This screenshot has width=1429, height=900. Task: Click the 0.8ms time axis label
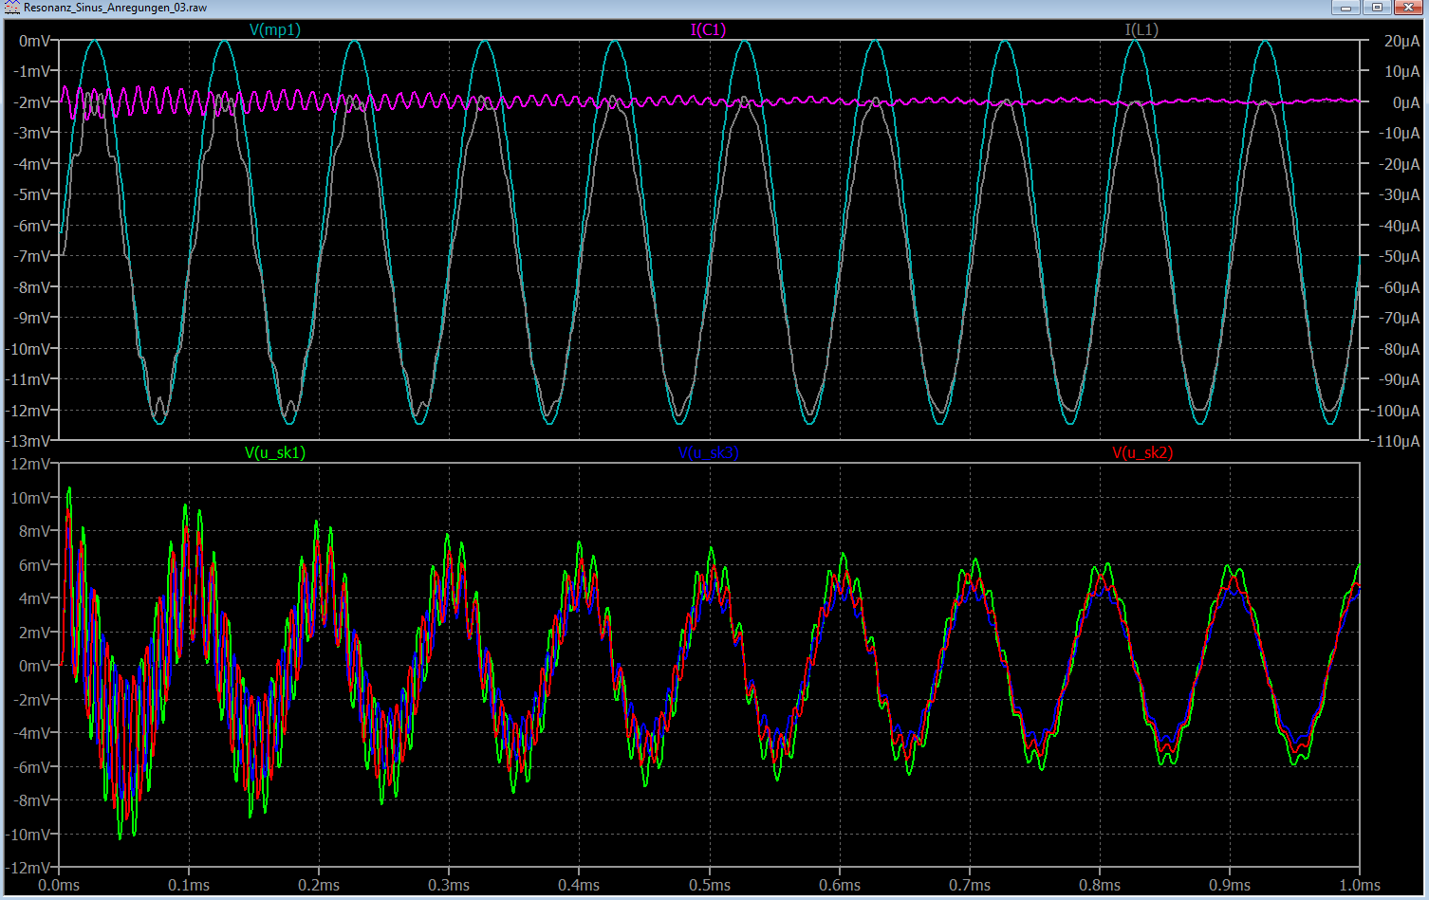pyautogui.click(x=1100, y=885)
